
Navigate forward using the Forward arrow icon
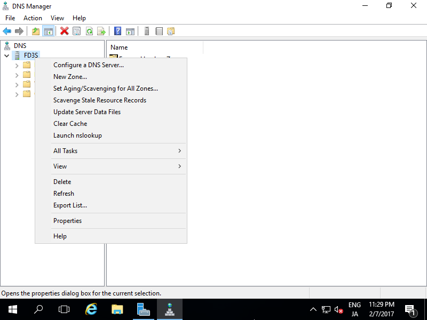(x=20, y=30)
